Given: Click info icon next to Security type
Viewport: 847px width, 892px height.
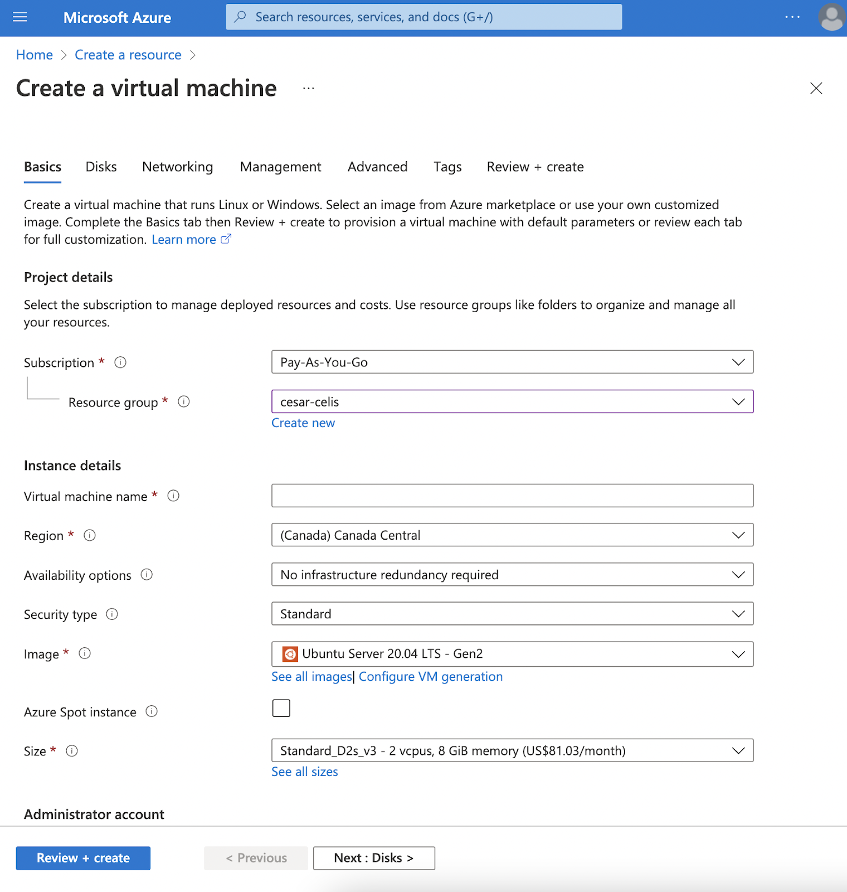Looking at the screenshot, I should click(112, 614).
